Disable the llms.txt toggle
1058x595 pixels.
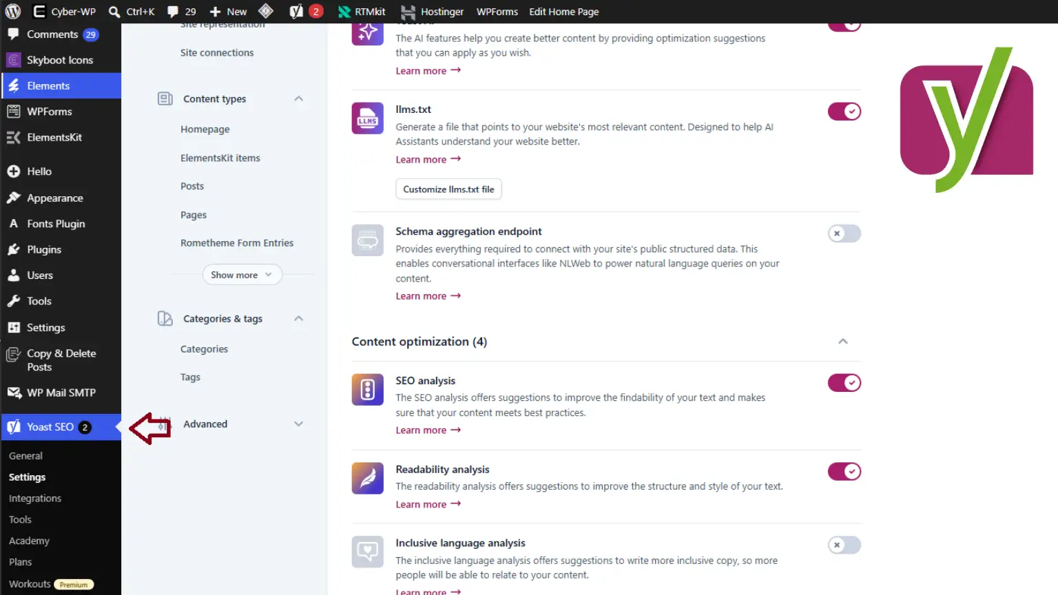coord(844,111)
